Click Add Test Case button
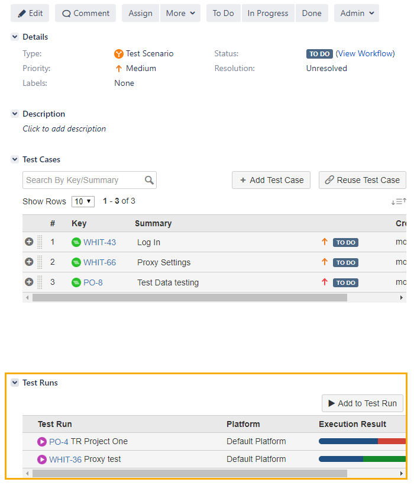 pos(271,180)
